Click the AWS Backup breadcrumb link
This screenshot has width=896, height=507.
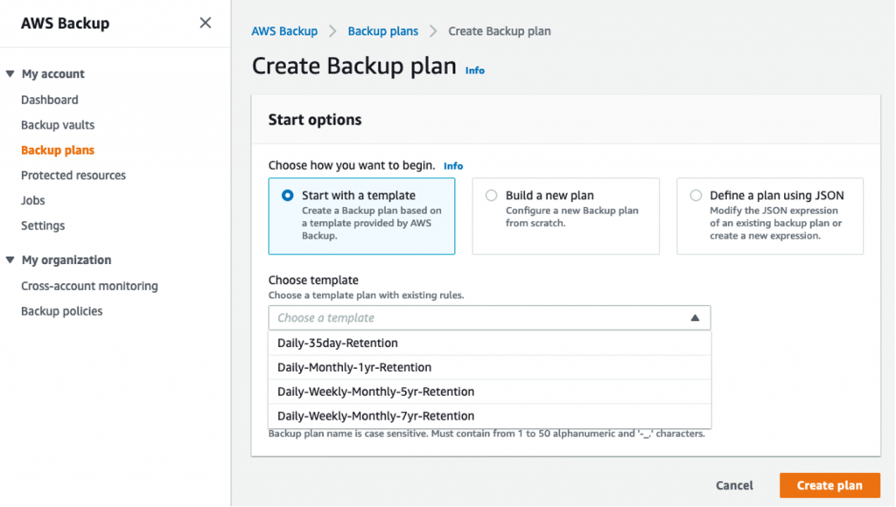click(x=284, y=31)
